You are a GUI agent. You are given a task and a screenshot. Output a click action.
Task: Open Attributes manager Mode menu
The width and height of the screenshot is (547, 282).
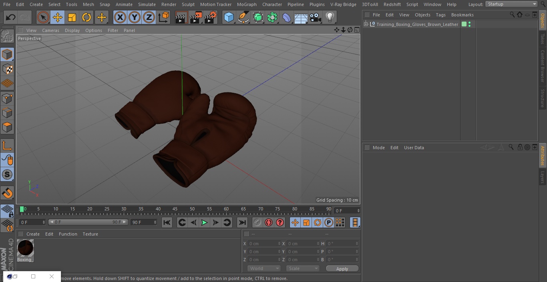pos(378,148)
